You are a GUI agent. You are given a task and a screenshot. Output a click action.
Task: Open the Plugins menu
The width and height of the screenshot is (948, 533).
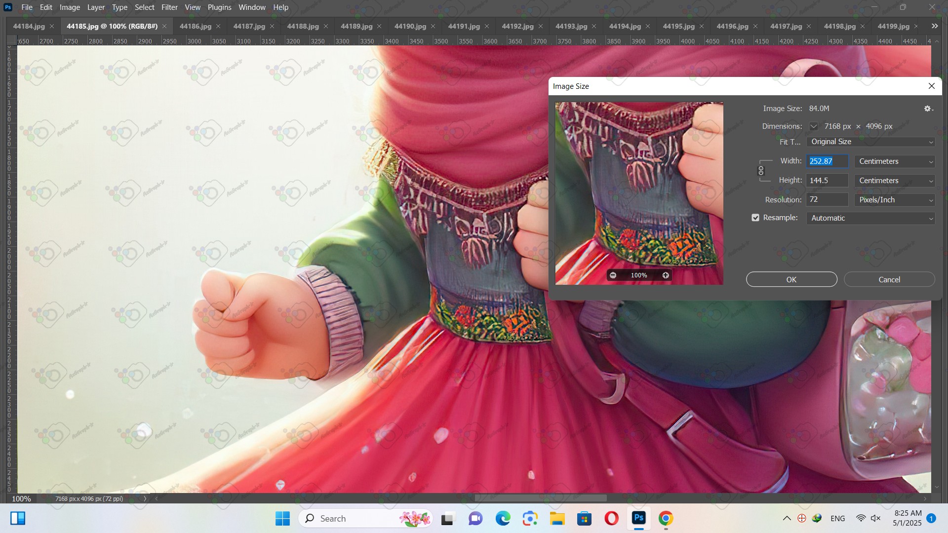coord(219,7)
